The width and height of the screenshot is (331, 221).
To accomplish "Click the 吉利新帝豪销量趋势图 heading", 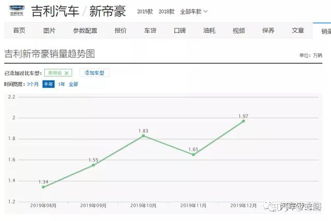I will pyautogui.click(x=50, y=54).
